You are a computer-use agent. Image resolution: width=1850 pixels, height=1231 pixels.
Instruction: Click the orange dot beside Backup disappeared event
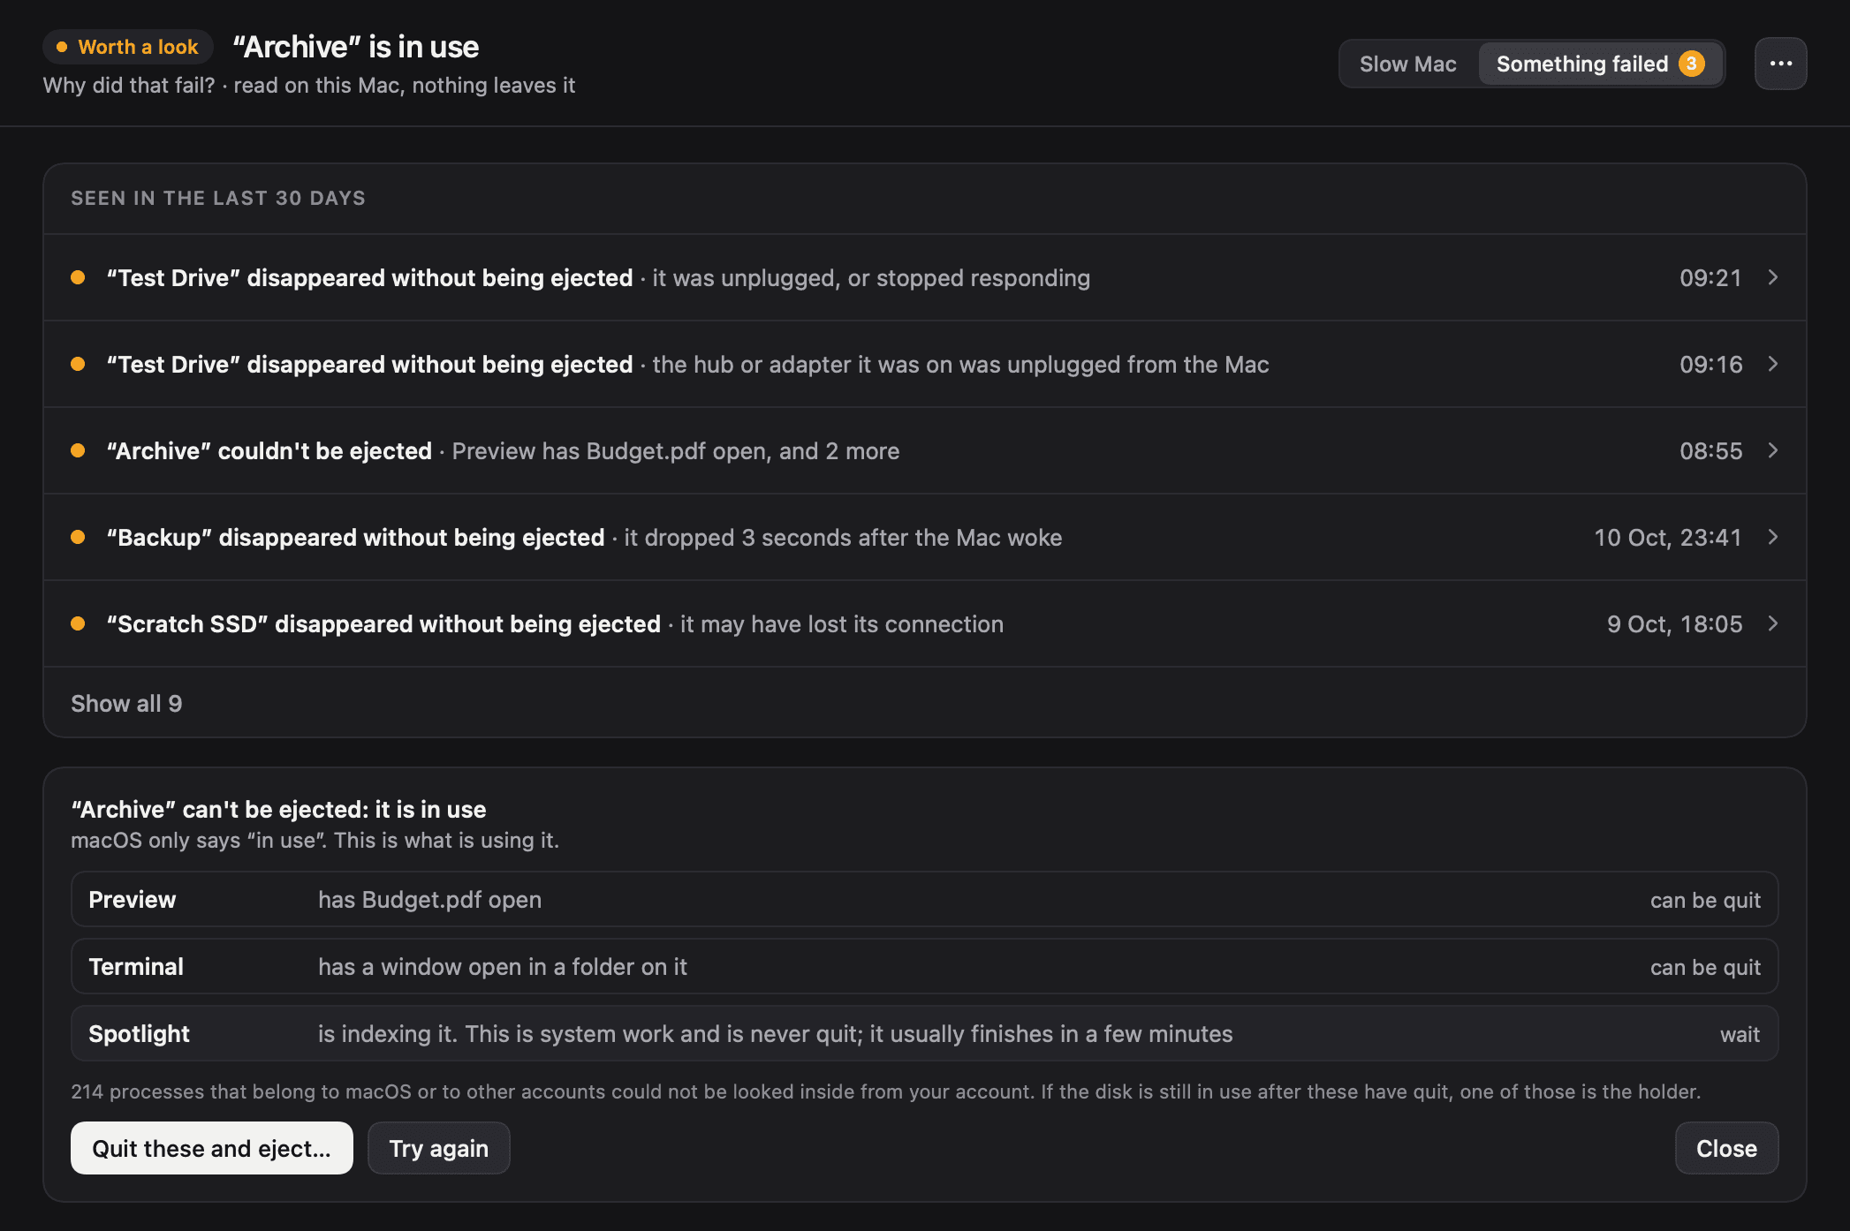[78, 537]
